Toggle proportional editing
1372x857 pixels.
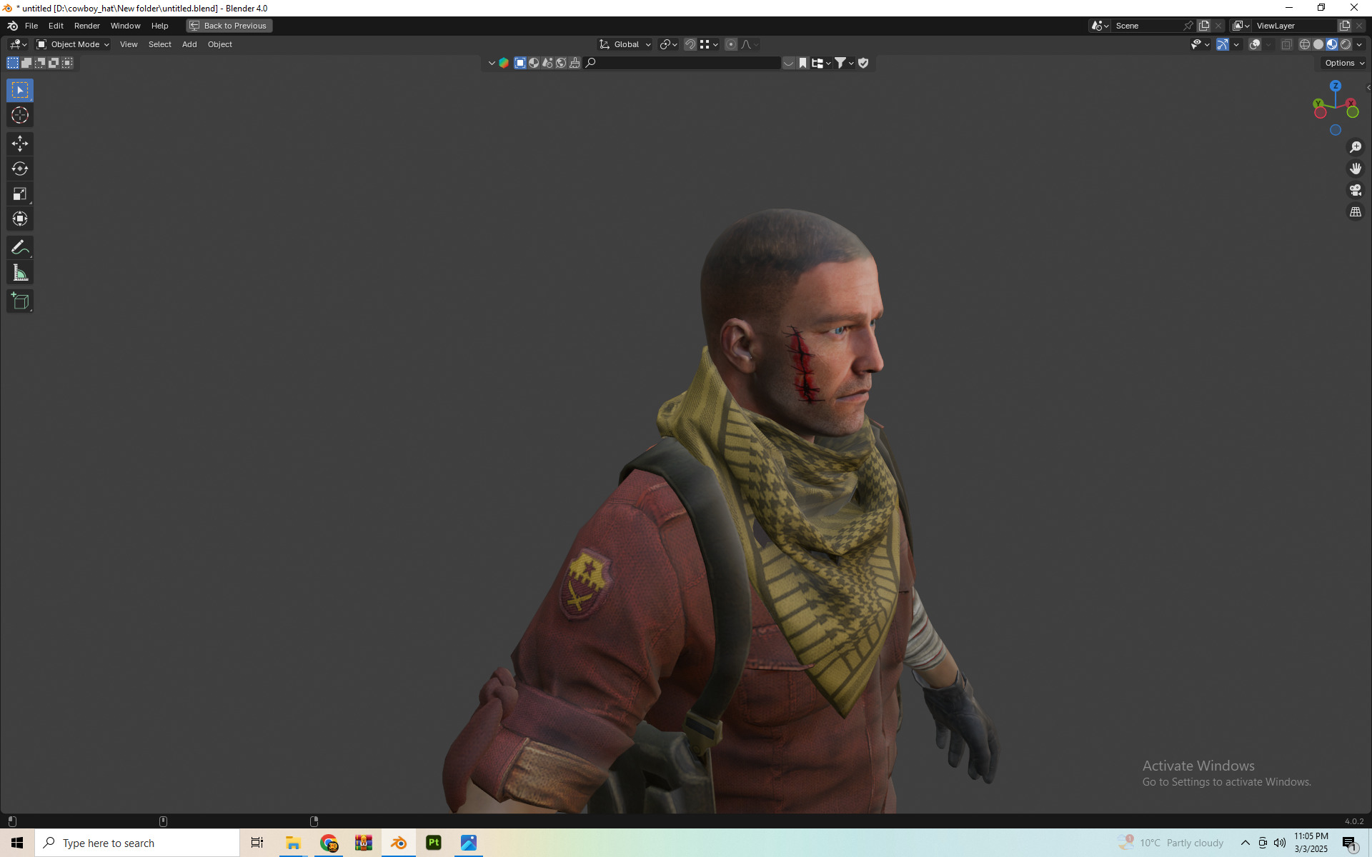[x=731, y=44]
